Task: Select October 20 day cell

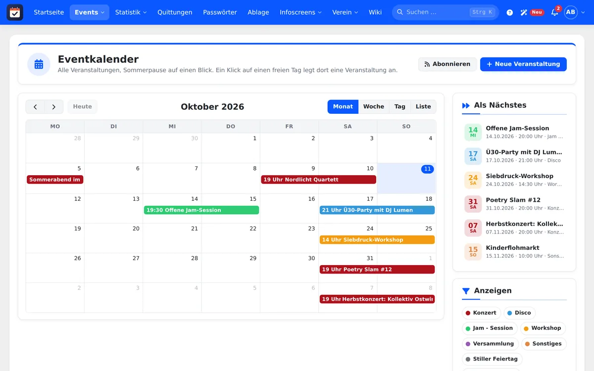Action: [114, 238]
